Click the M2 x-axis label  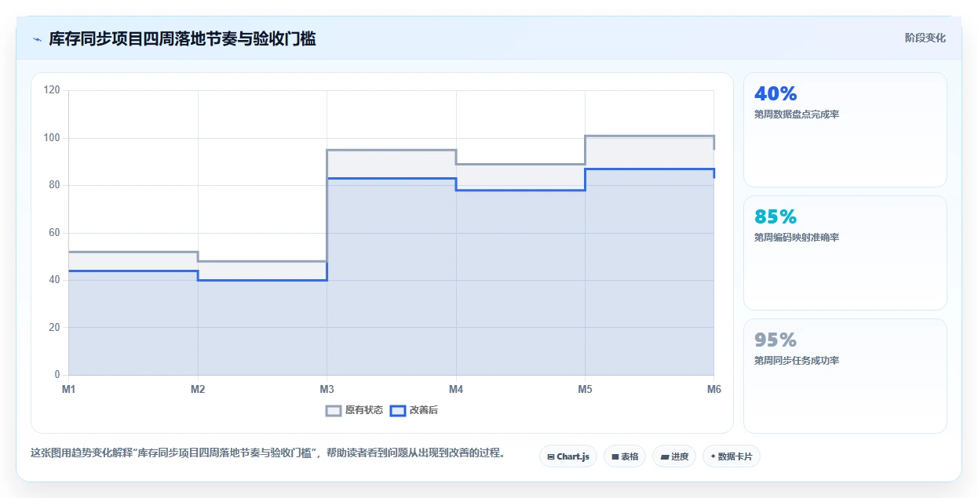tap(198, 389)
